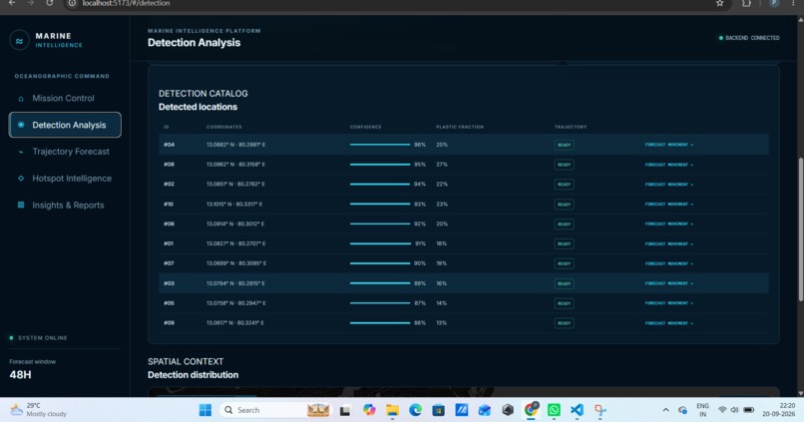Click the READY badge in row #04
This screenshot has width=804, height=422.
[564, 145]
